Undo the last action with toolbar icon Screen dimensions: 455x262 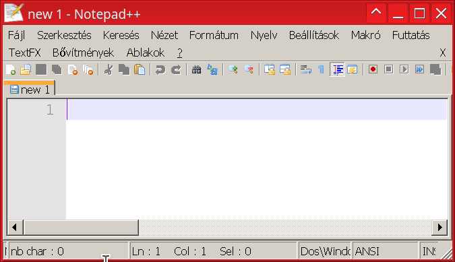[x=160, y=70]
